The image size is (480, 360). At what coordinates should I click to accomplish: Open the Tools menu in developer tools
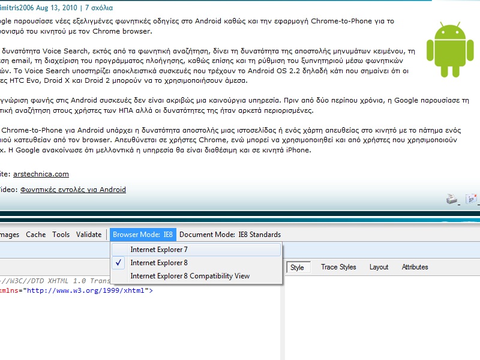point(61,235)
